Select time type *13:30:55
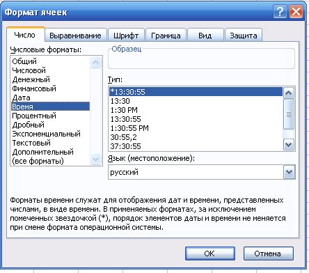The width and height of the screenshot is (309, 273). tap(196, 92)
